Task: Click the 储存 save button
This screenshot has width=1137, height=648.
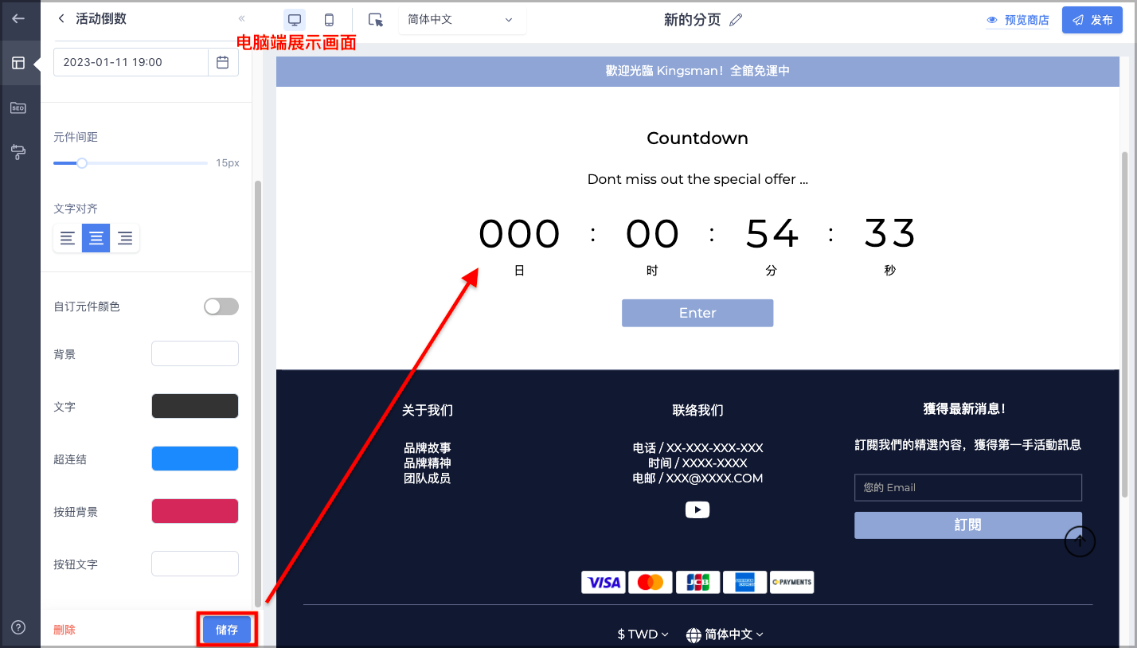Action: coord(227,630)
